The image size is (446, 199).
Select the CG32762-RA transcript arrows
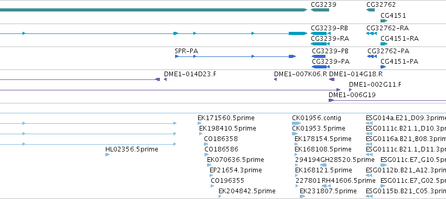372,33
